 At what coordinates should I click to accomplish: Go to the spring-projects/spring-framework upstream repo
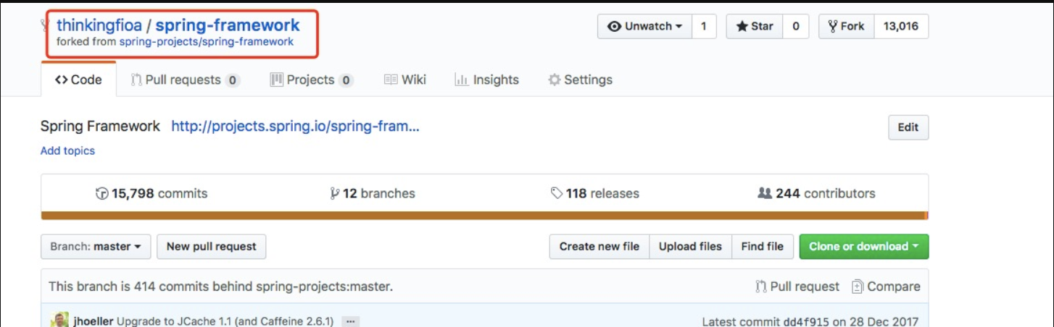[207, 42]
